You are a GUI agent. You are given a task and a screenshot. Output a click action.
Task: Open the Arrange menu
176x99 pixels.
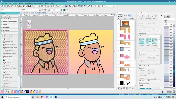pos(15,4)
